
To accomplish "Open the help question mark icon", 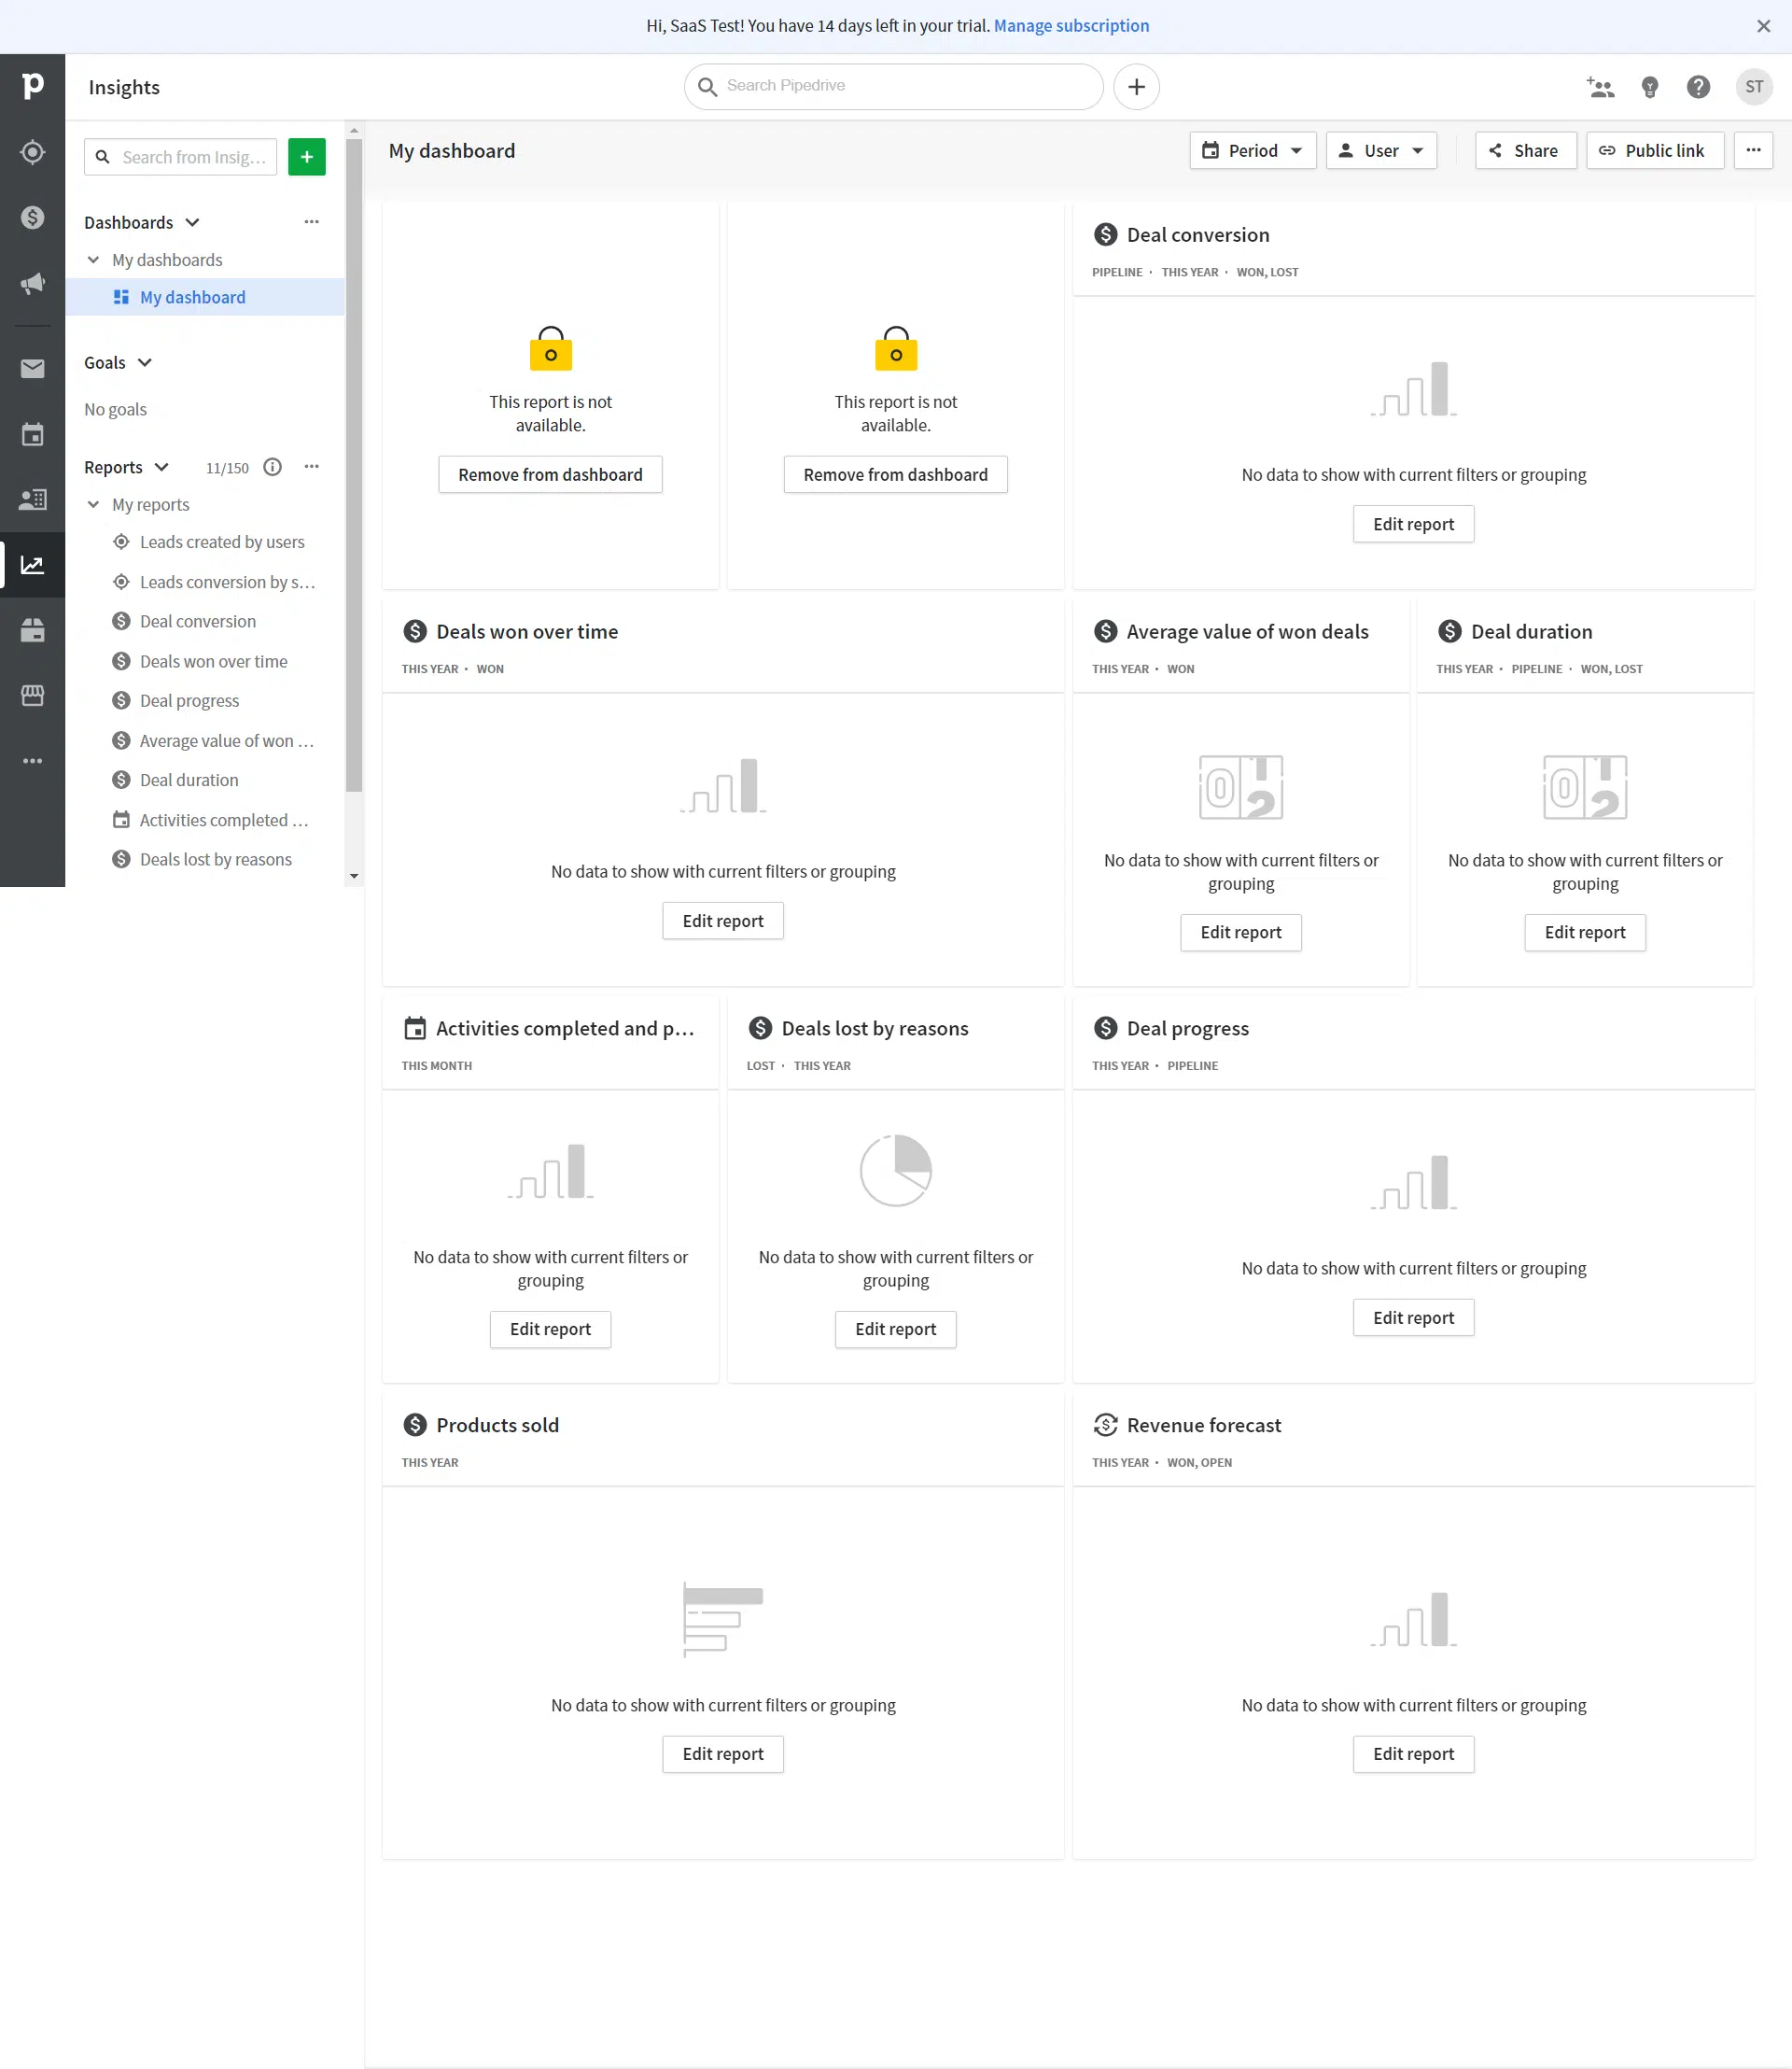I will pos(1698,87).
